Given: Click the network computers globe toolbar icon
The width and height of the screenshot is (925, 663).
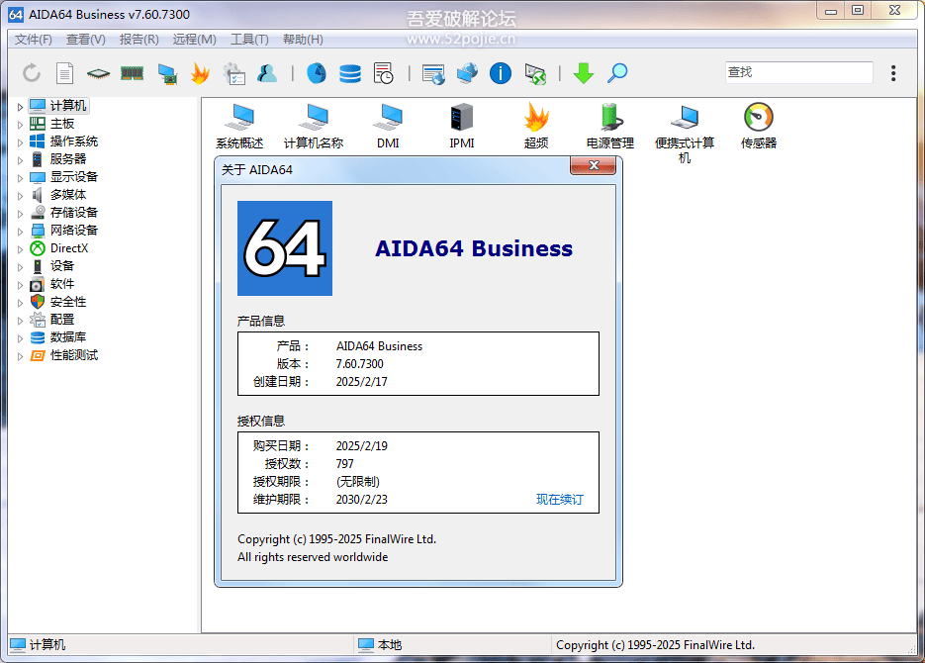Looking at the screenshot, I should click(x=467, y=73).
